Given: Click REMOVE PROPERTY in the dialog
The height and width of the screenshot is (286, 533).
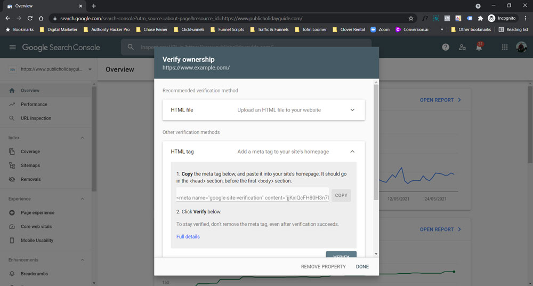Looking at the screenshot, I should 324,267.
